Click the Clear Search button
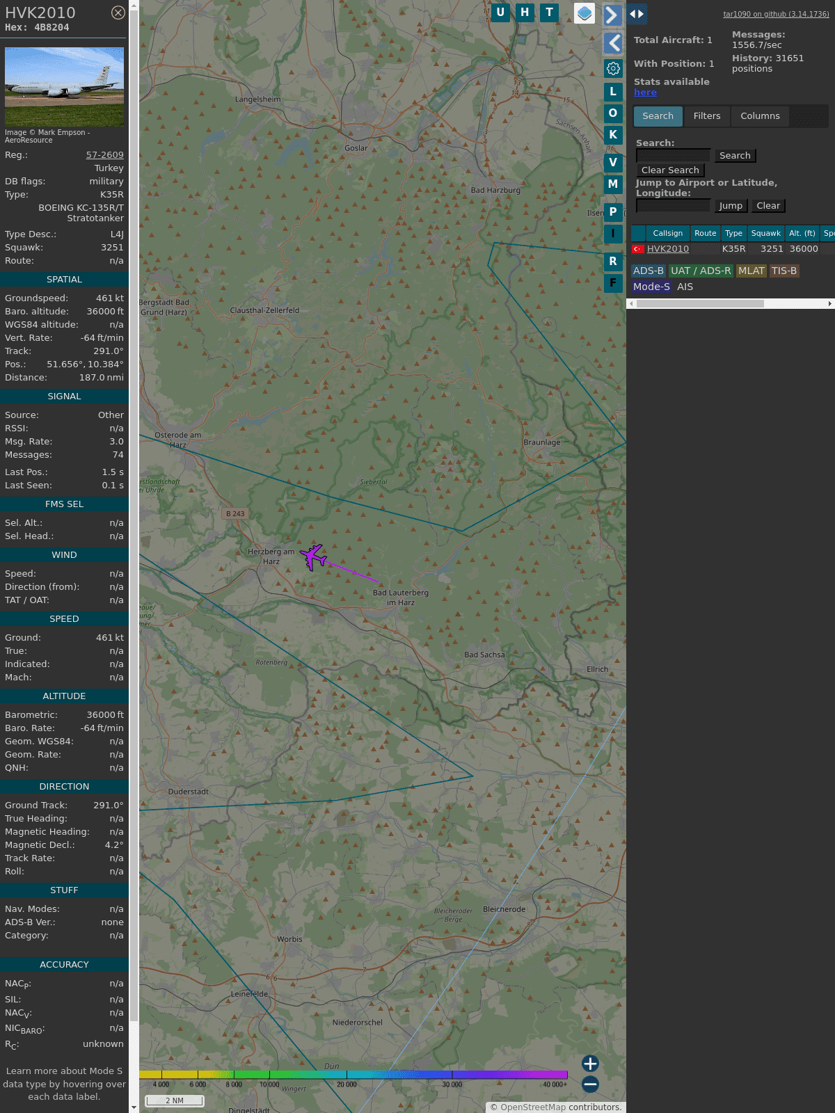835x1113 pixels. coord(670,170)
